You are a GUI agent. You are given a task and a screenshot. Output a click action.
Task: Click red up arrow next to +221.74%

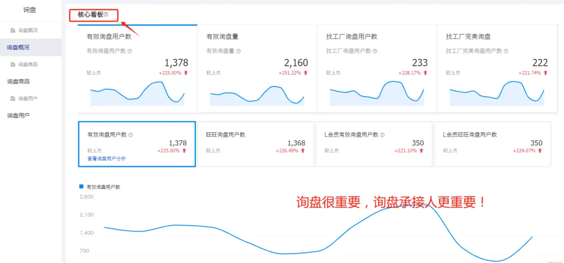click(545, 73)
